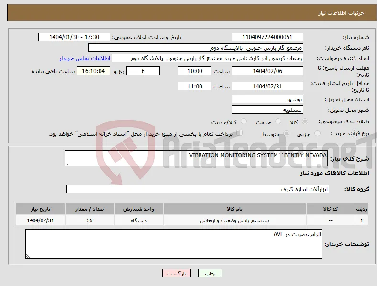Image resolution: width=377 pixels, height=286 pixels.
Task: Click the buyer organization name field
Action: (196, 47)
